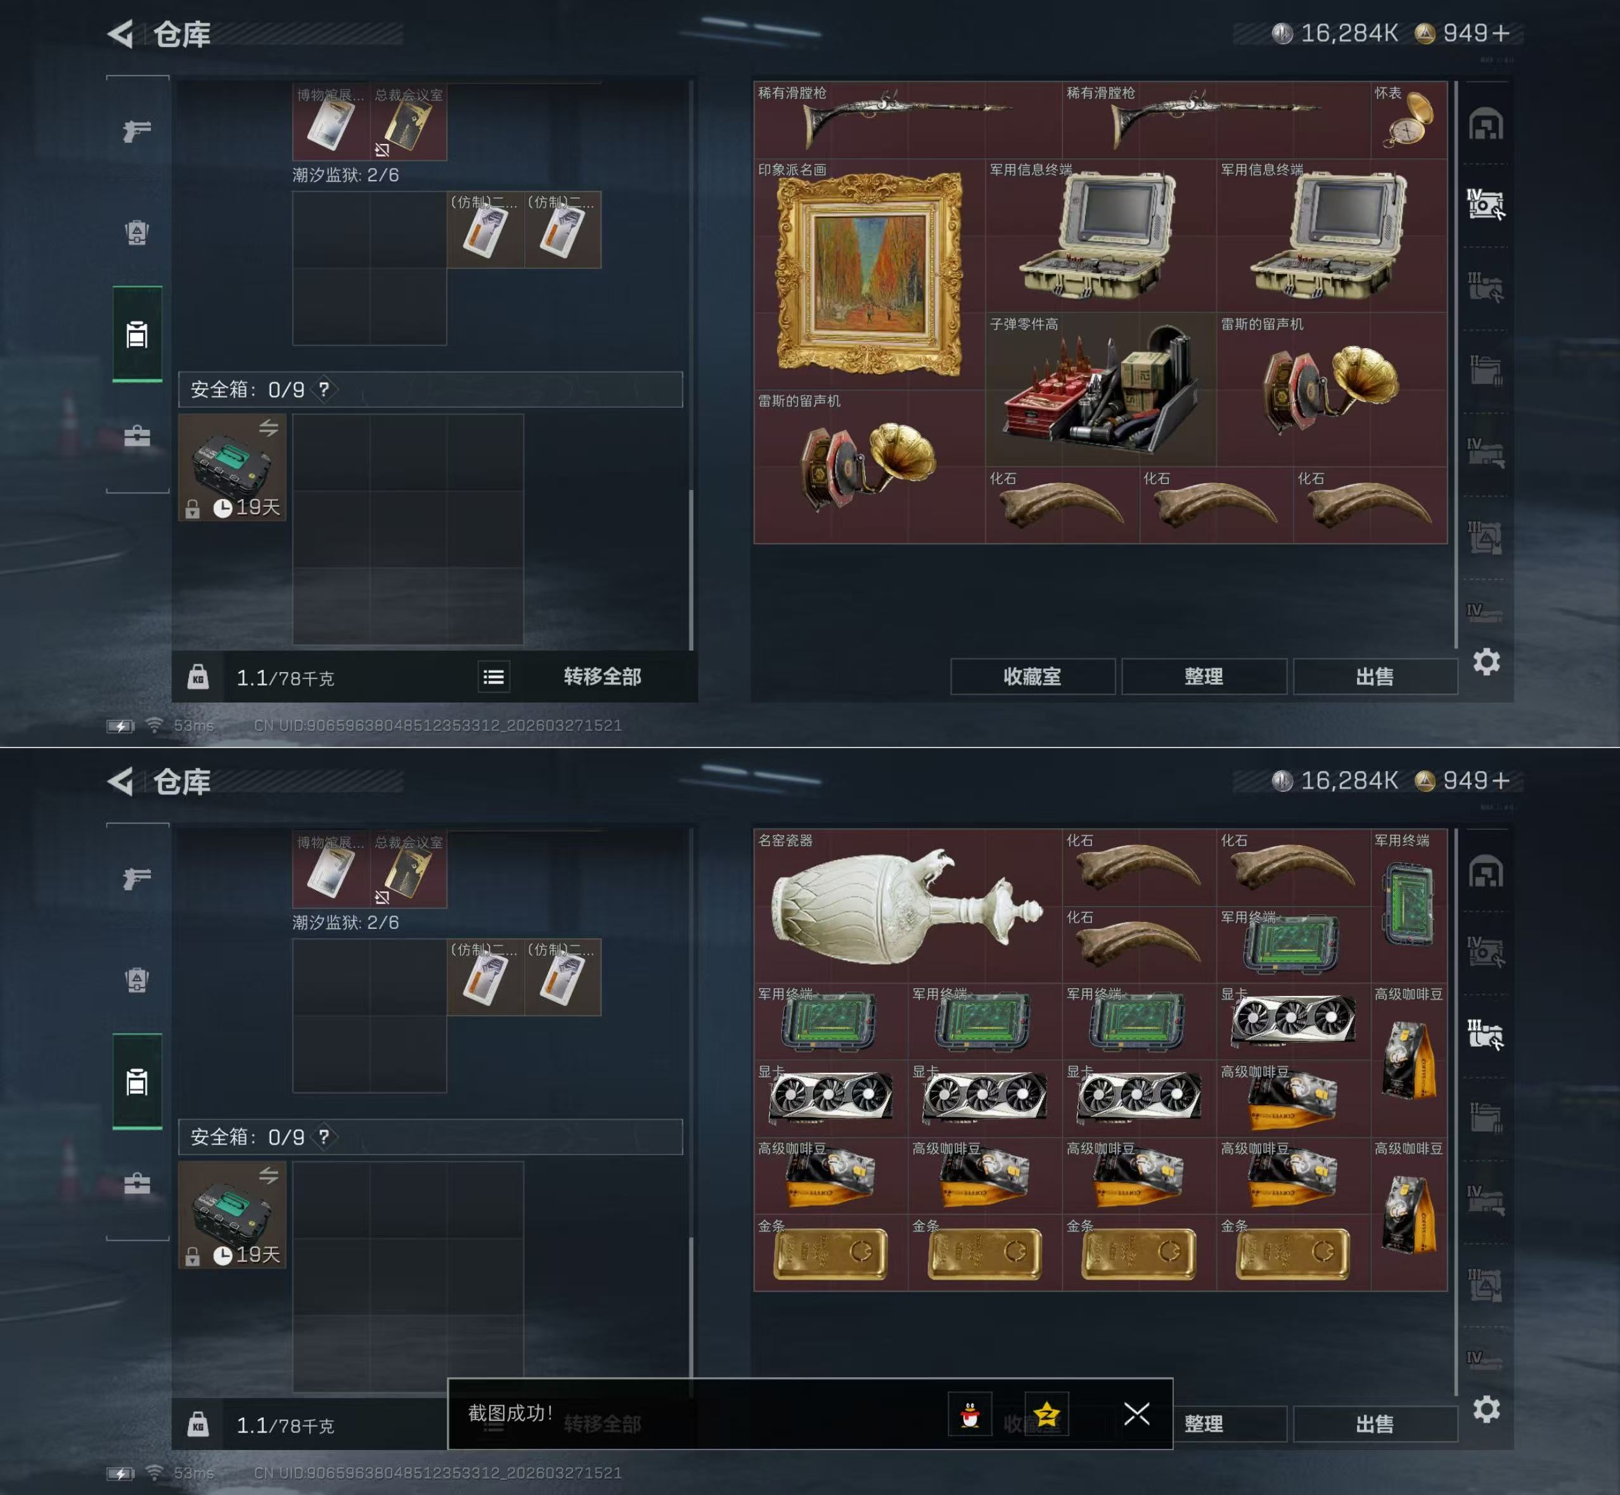The width and height of the screenshot is (1620, 1495).
Task: Toggle the swap arrows on the secure case
Action: click(269, 428)
